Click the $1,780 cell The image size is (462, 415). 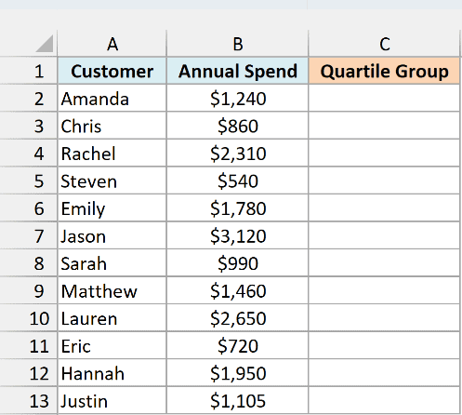tap(237, 207)
